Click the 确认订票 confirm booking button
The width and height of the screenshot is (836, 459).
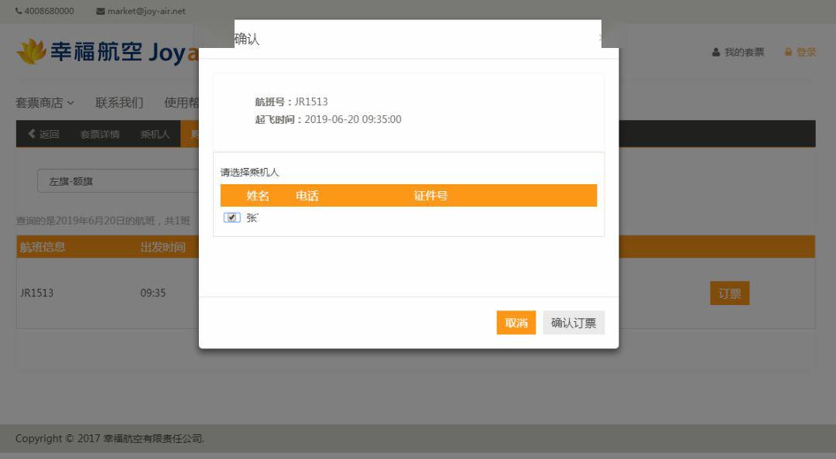click(573, 323)
